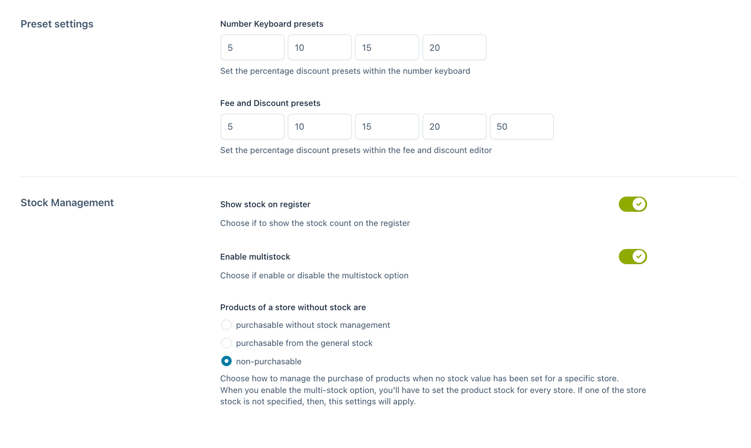Click the Preset settings section heading
Viewport: 751px width, 448px height.
coord(57,24)
